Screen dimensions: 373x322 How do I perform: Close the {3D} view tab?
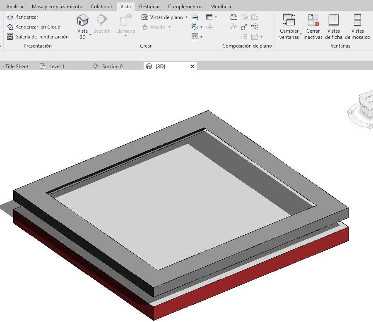click(x=193, y=67)
